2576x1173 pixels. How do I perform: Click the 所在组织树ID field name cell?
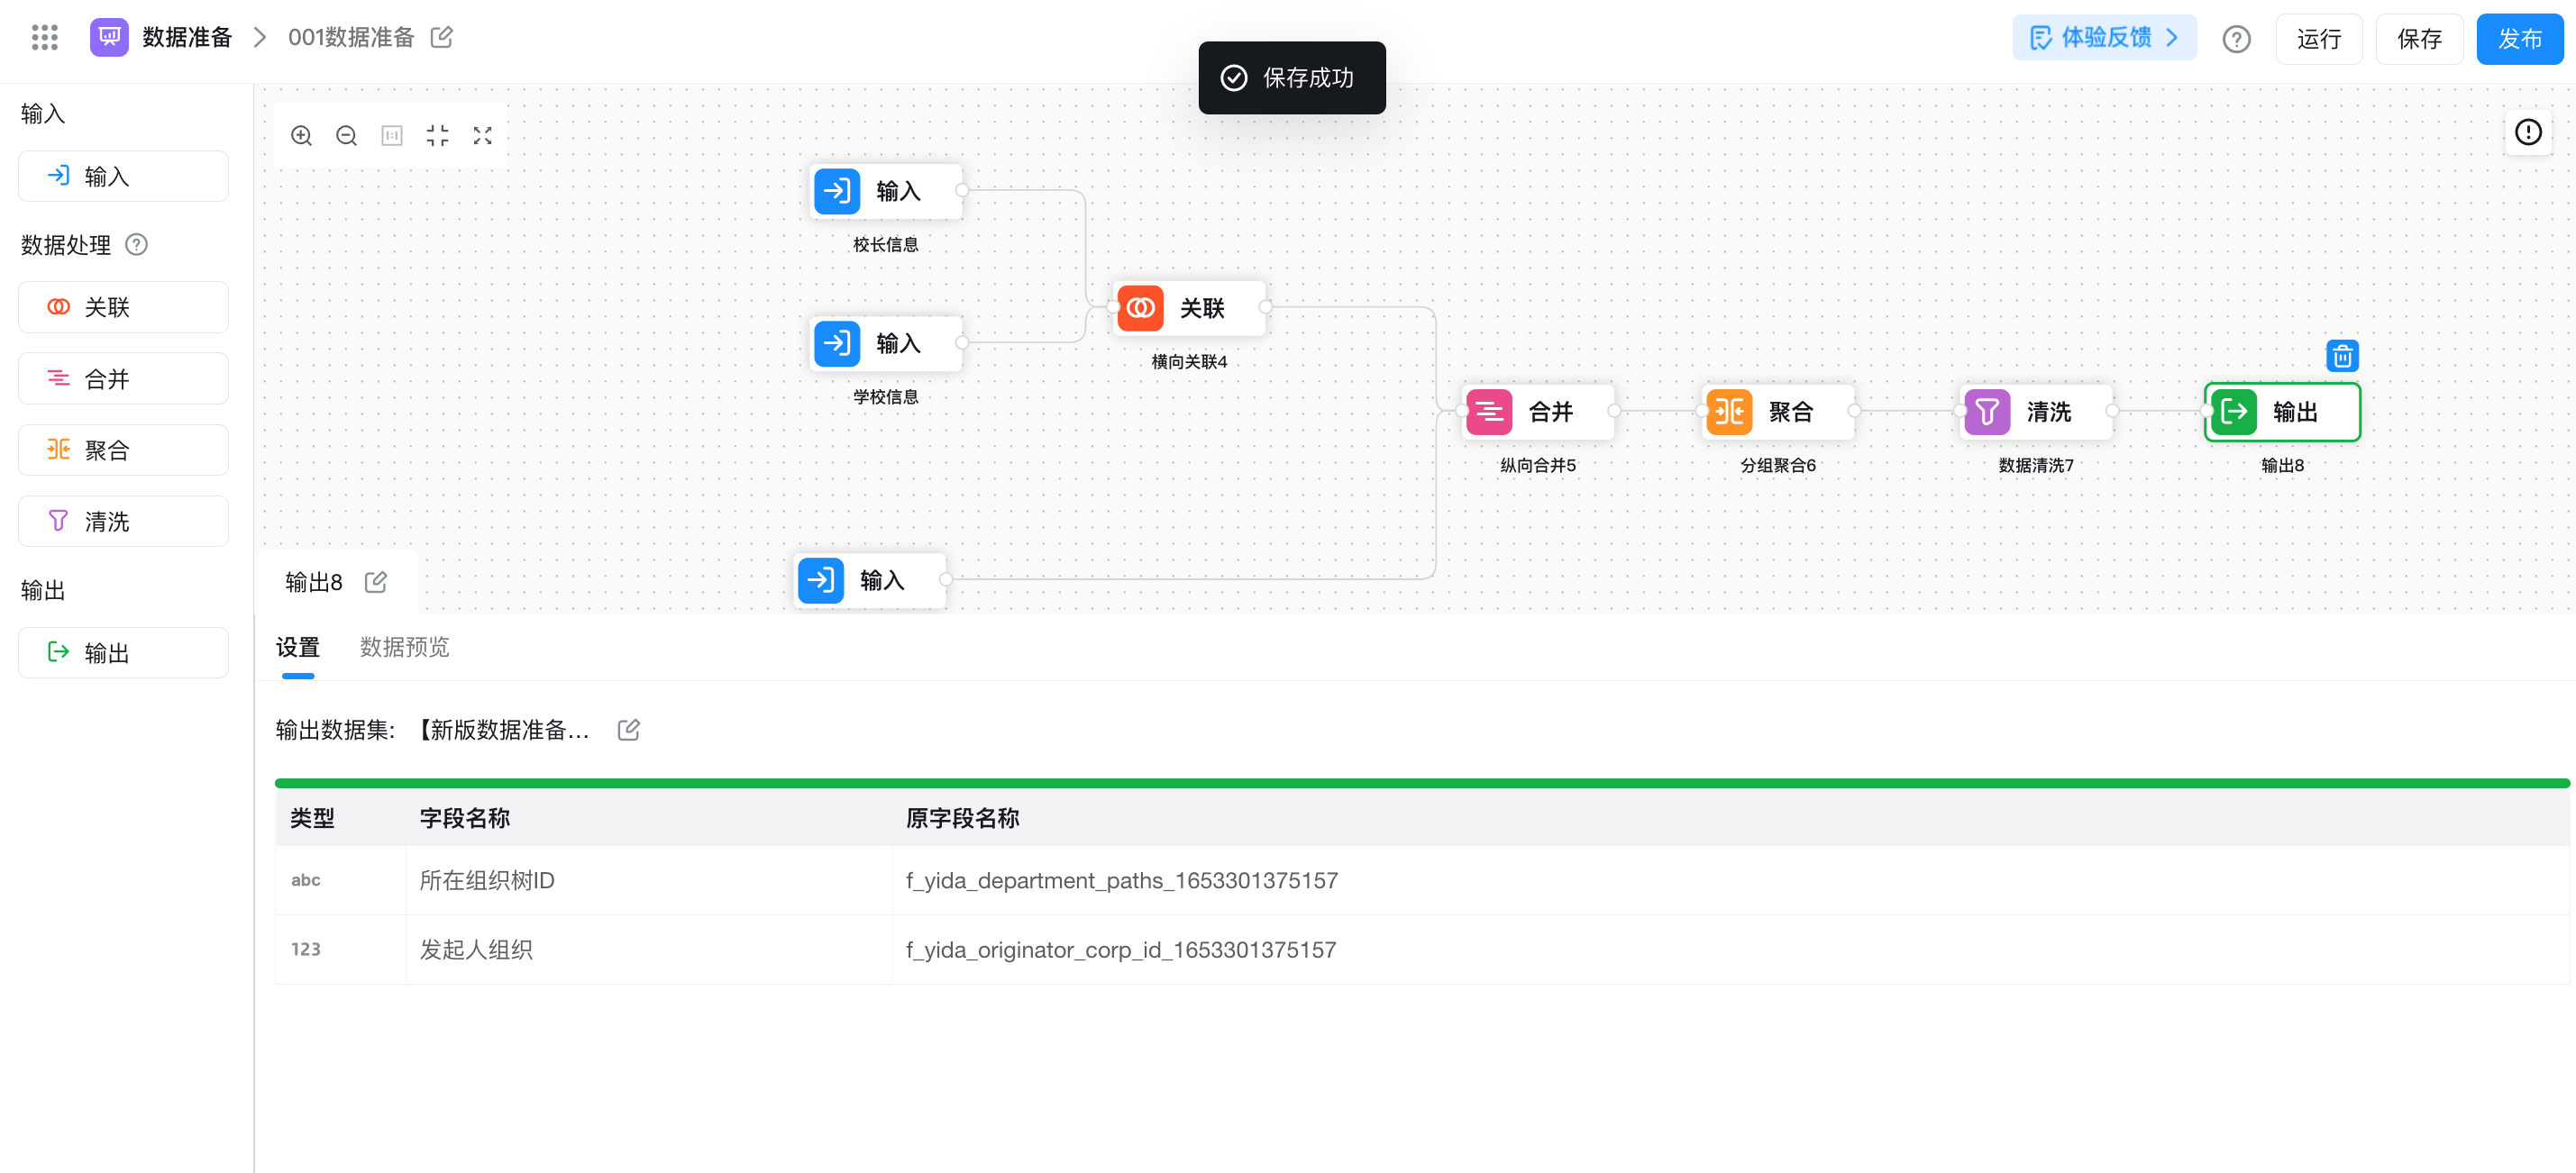tap(648, 880)
